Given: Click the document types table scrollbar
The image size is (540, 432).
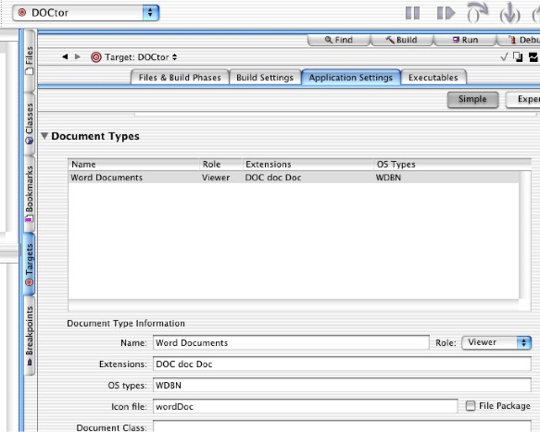Looking at the screenshot, I should 525,235.
